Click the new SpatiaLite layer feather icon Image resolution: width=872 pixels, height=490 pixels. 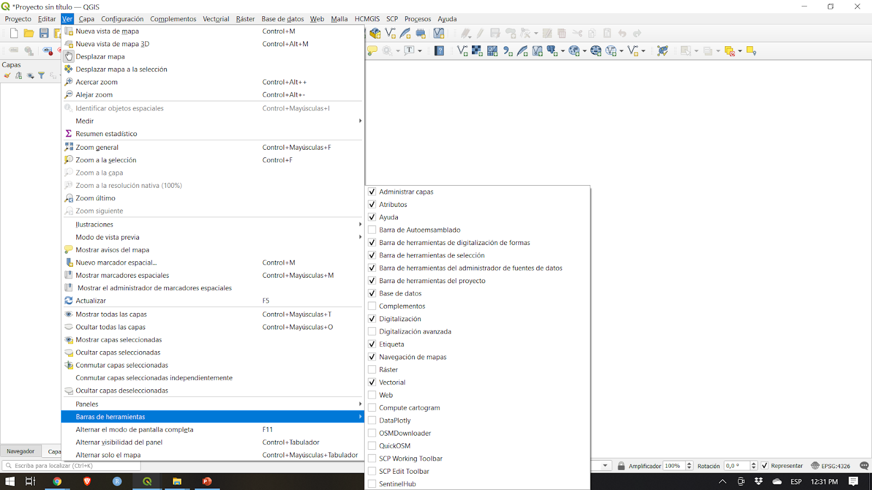[x=405, y=33]
